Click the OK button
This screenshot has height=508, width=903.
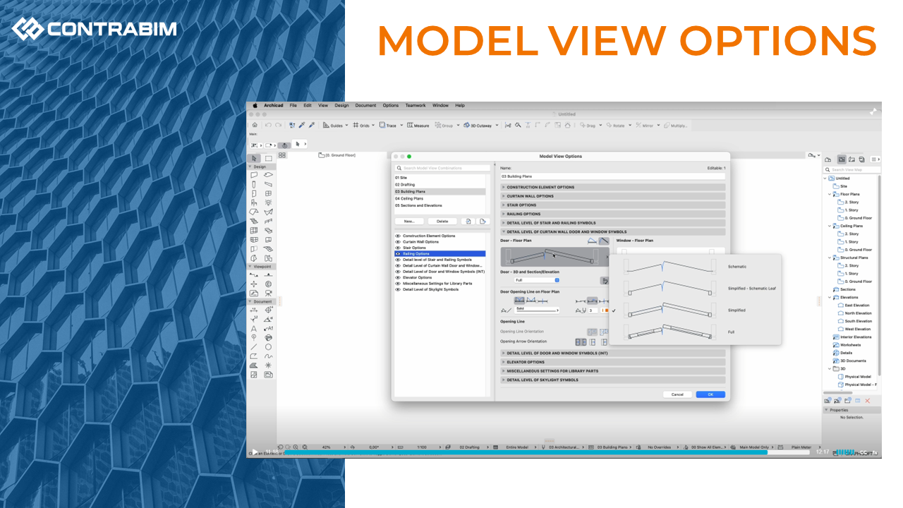click(710, 394)
